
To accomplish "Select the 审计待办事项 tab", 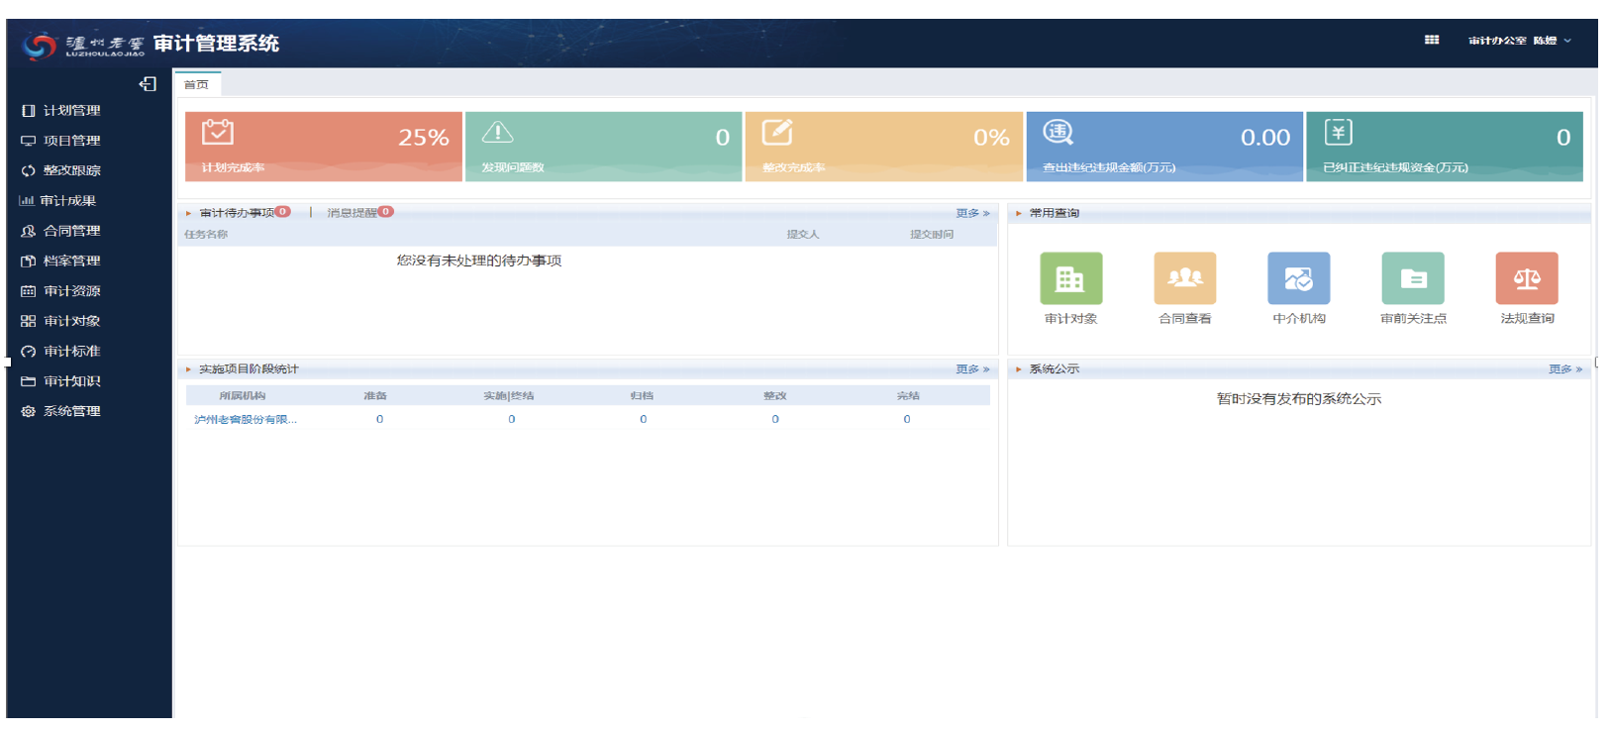I will (x=237, y=213).
